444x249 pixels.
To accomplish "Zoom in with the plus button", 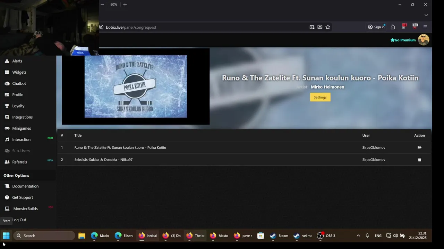I will click(125, 4).
